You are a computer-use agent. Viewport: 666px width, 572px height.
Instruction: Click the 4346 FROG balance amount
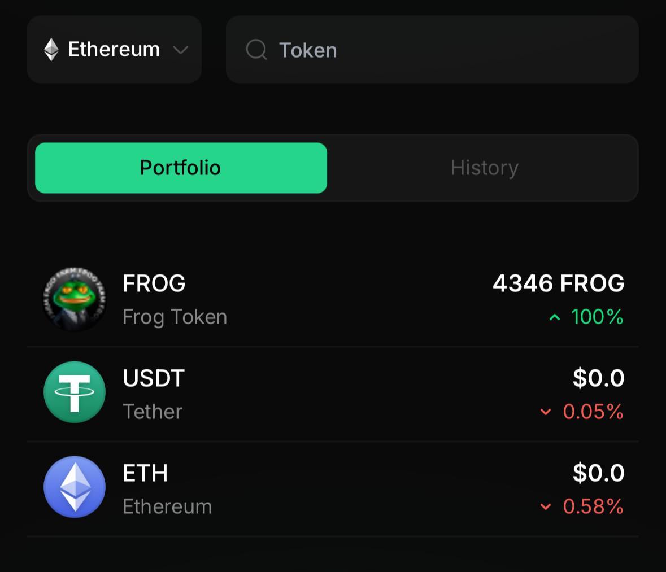coord(559,283)
